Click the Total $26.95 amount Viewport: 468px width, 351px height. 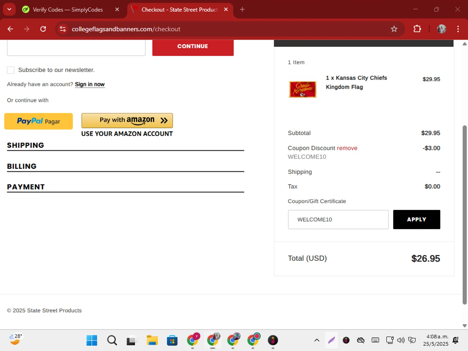click(x=426, y=258)
